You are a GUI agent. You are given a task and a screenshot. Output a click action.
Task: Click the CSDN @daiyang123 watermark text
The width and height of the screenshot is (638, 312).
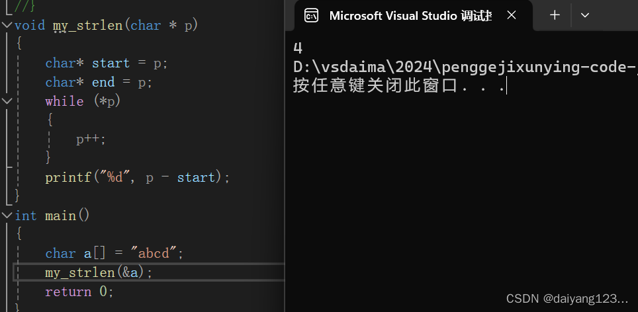coord(567,299)
